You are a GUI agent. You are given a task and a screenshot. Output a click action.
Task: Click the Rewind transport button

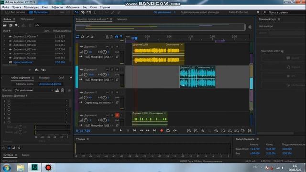click(x=141, y=130)
